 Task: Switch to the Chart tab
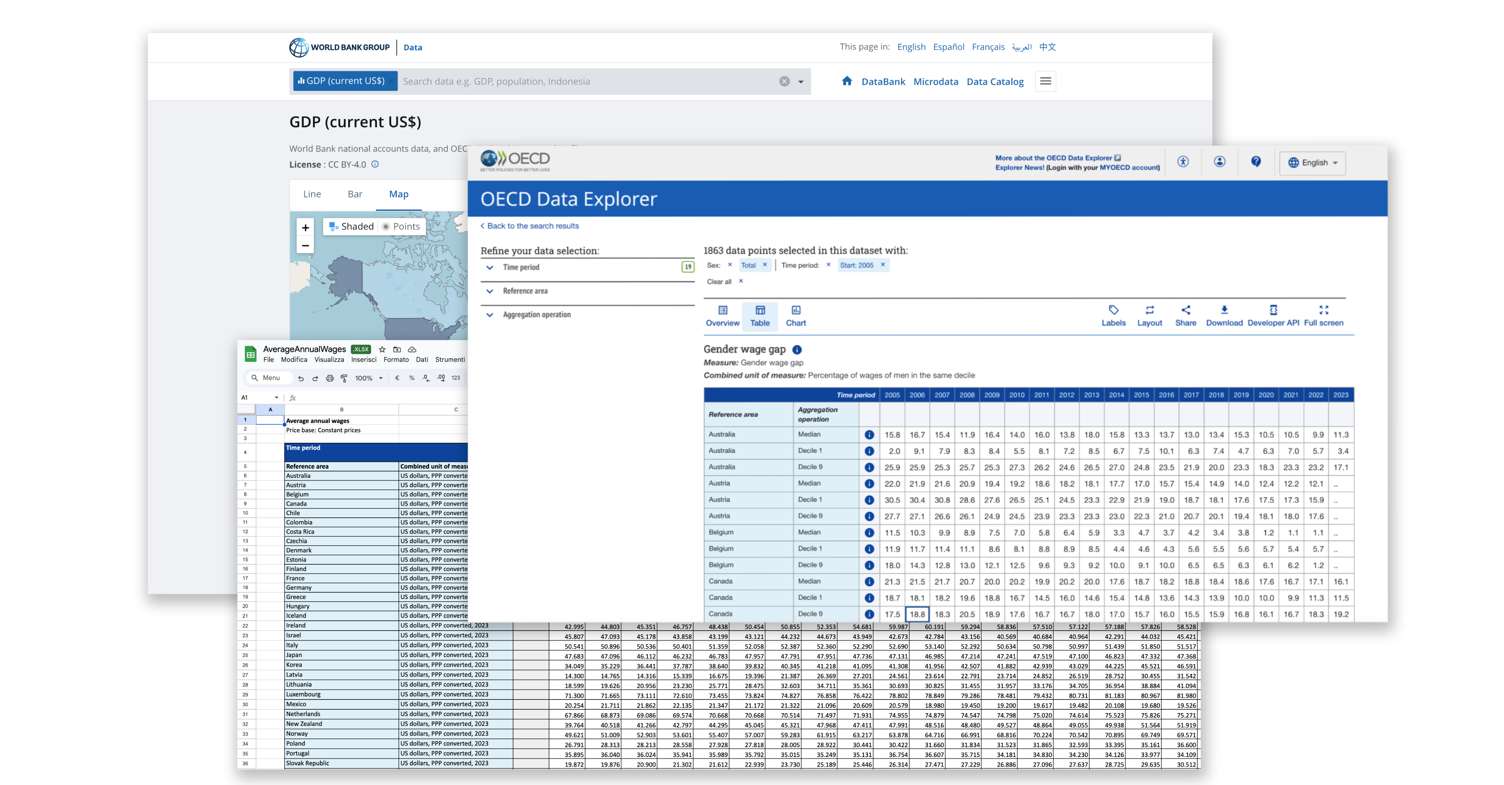796,316
